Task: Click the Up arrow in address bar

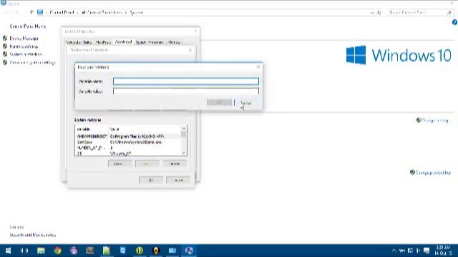Action: click(x=31, y=12)
